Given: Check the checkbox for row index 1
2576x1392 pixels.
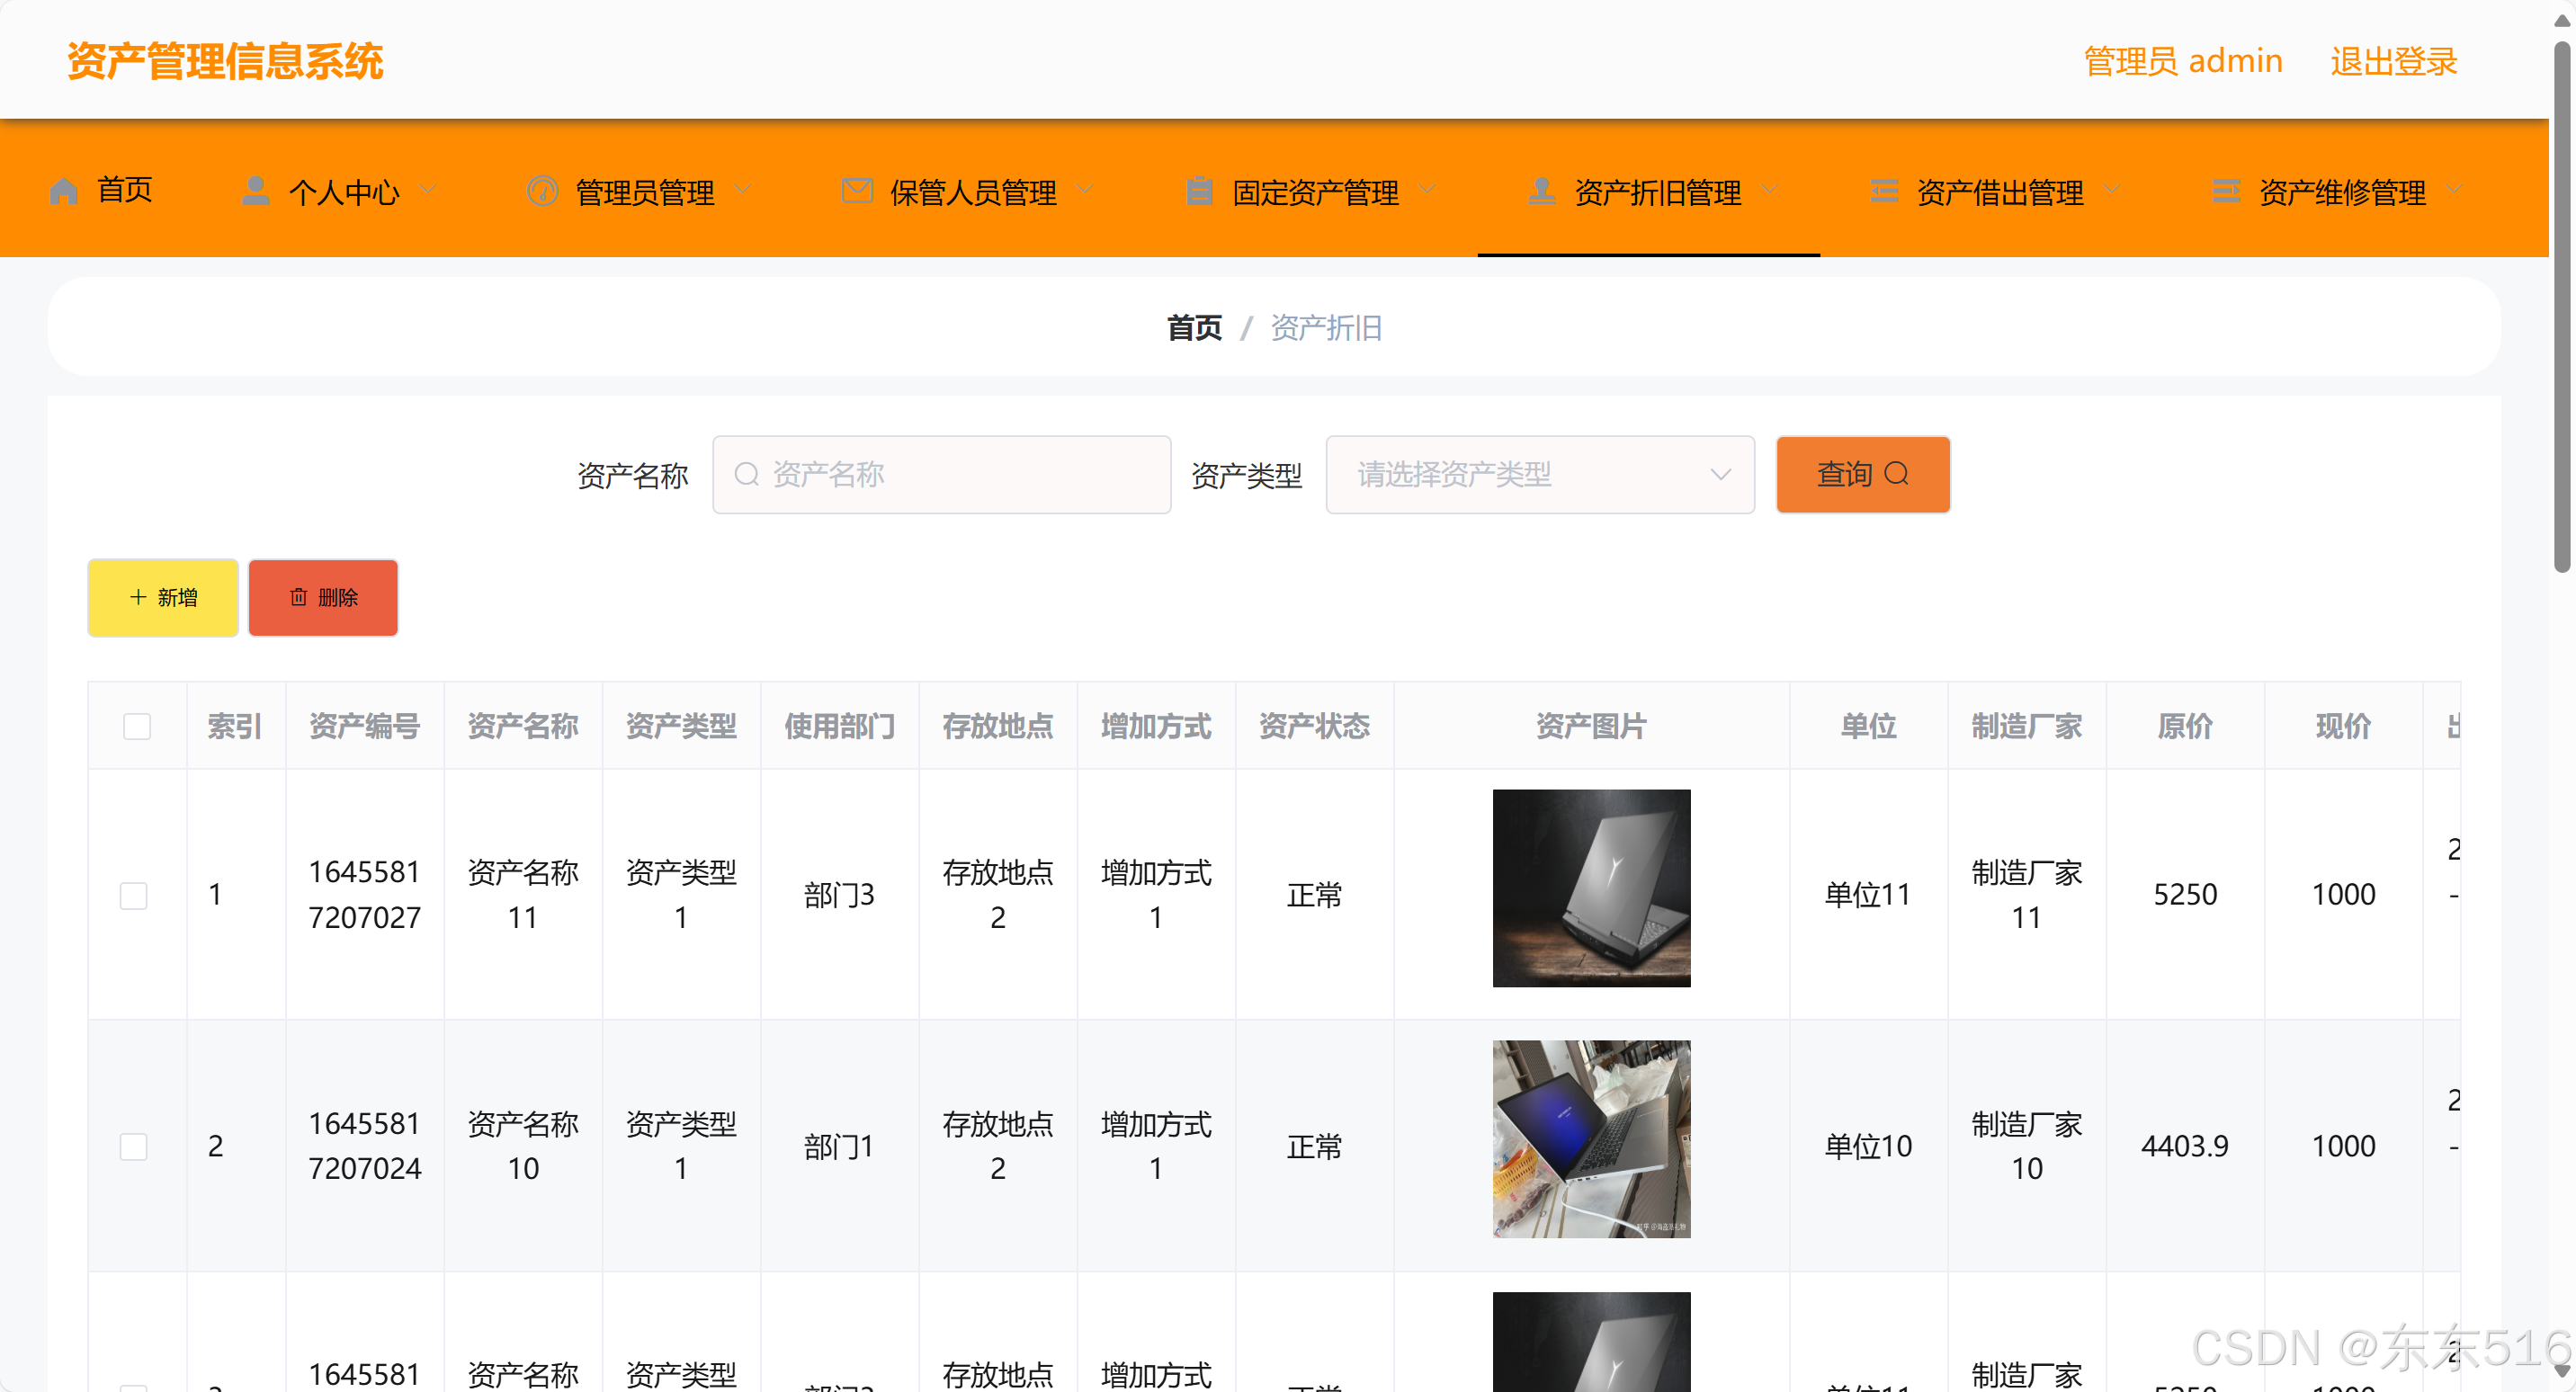Looking at the screenshot, I should tap(134, 894).
